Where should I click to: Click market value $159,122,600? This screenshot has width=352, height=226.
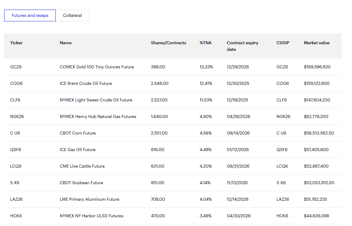pyautogui.click(x=316, y=83)
